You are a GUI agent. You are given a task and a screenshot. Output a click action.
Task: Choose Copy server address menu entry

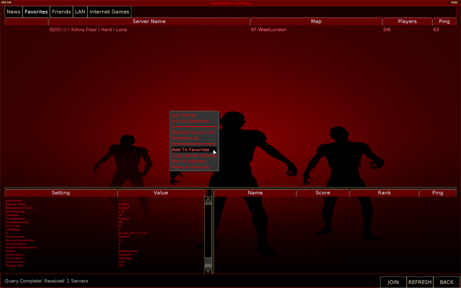194,156
